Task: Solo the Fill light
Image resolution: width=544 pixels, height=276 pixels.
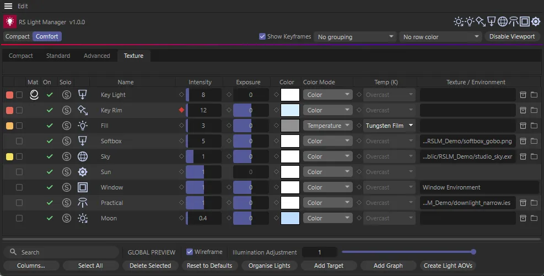Action: pyautogui.click(x=67, y=126)
